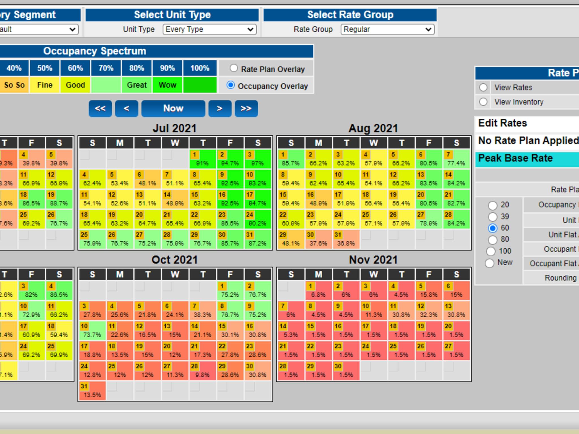Expand the Rate Group Regular dropdown
Image resolution: width=579 pixels, height=434 pixels.
pos(387,29)
